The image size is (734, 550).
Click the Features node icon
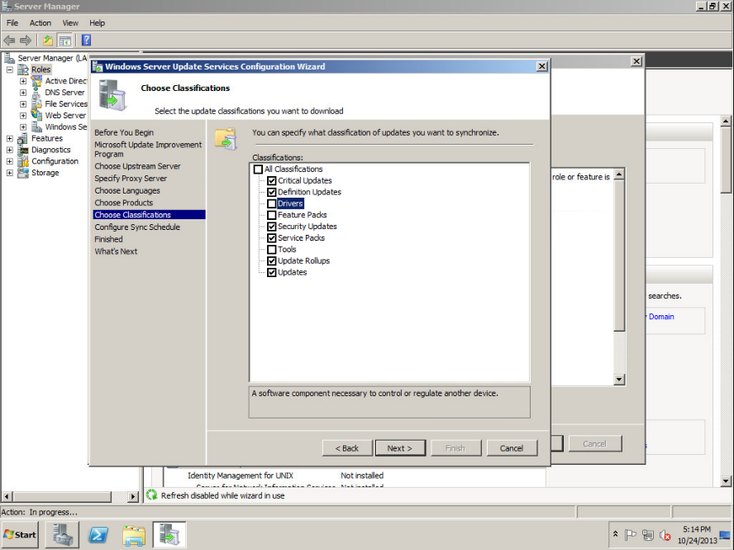[x=23, y=138]
